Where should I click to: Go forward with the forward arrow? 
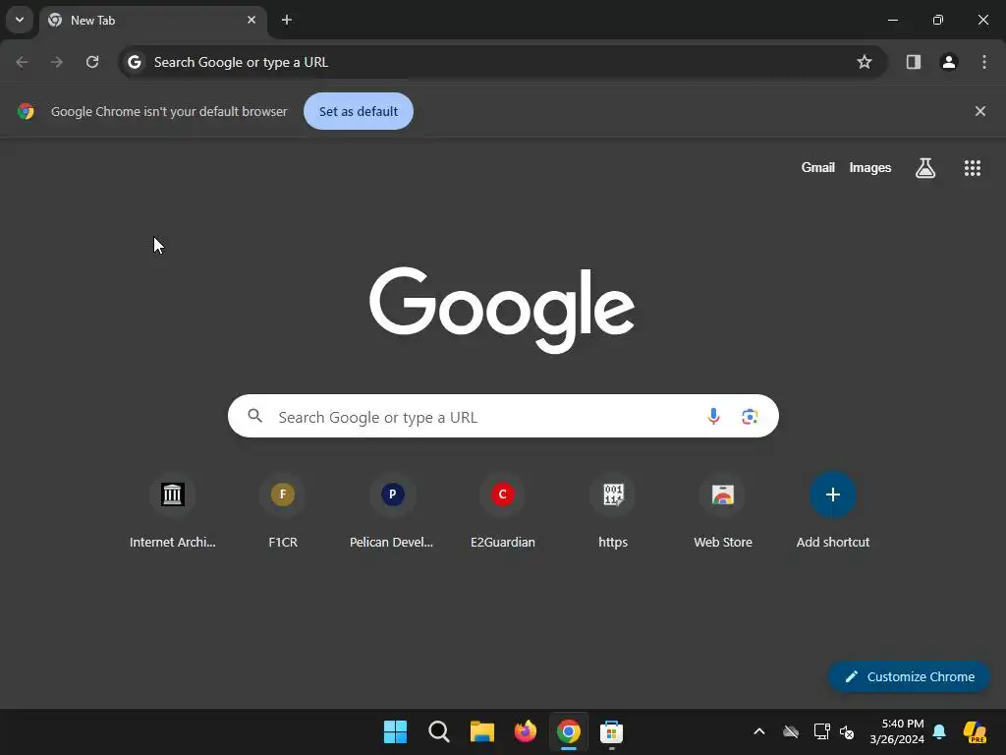click(57, 62)
